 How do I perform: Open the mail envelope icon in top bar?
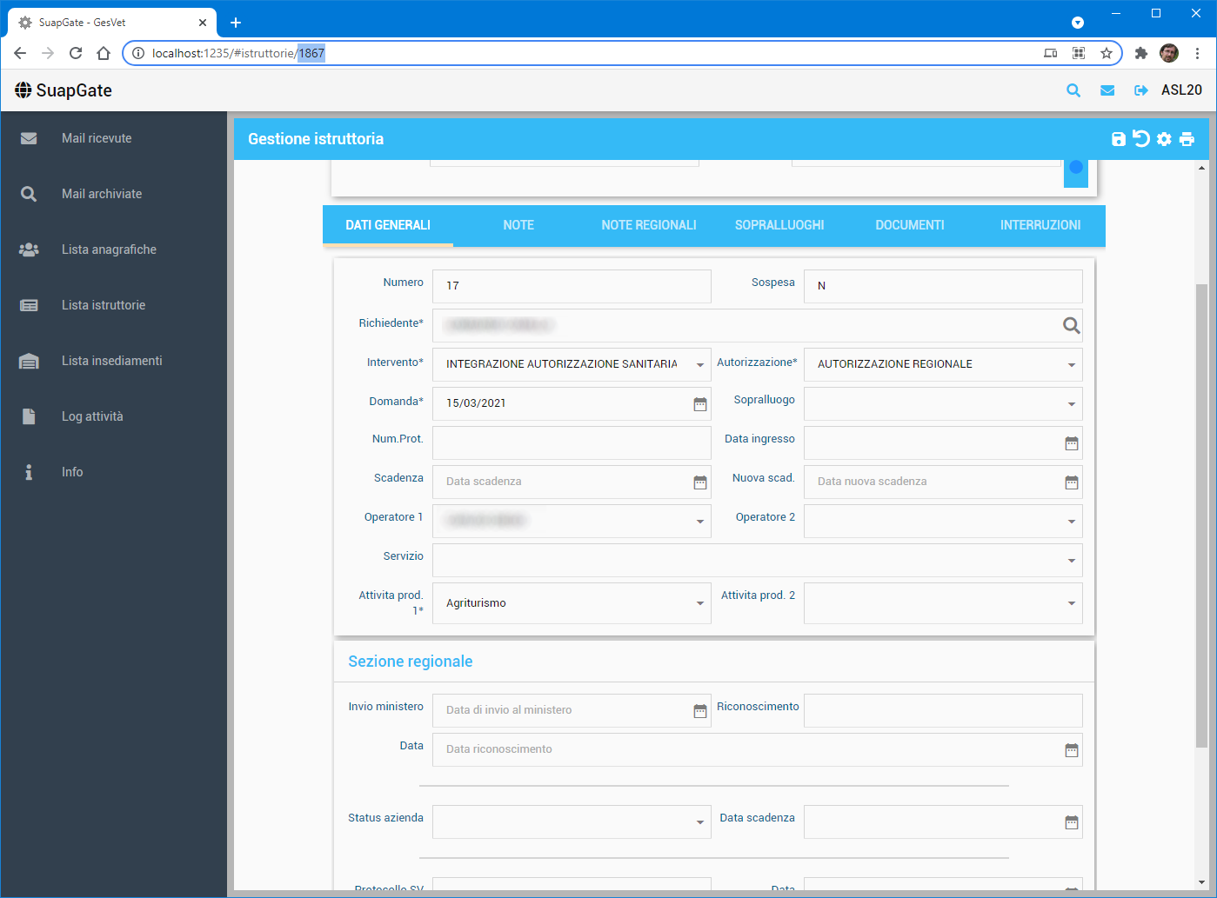click(x=1107, y=90)
